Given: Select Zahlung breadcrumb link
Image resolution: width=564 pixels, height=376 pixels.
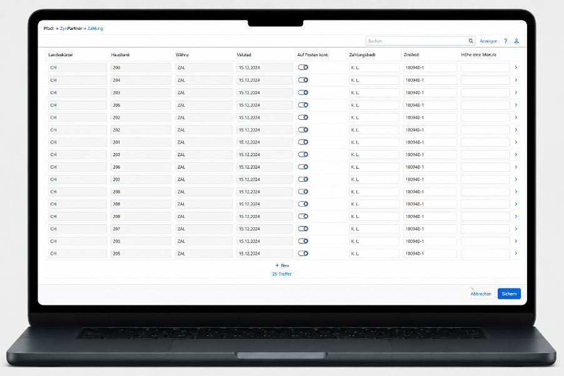Looking at the screenshot, I should tap(95, 28).
